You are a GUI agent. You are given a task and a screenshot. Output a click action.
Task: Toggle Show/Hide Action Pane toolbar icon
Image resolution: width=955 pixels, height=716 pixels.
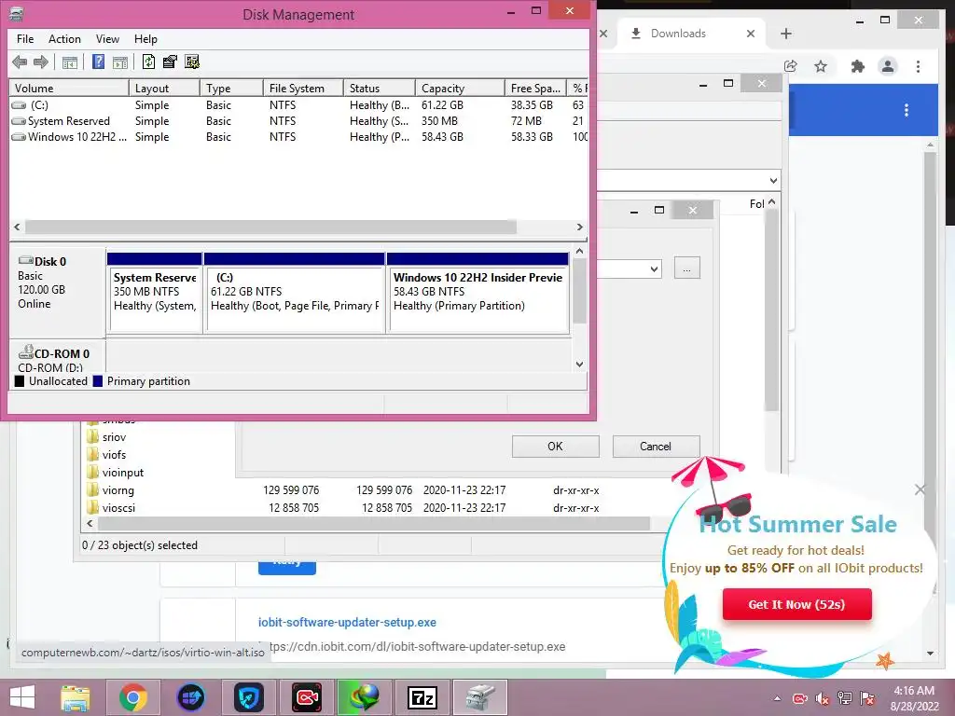120,62
